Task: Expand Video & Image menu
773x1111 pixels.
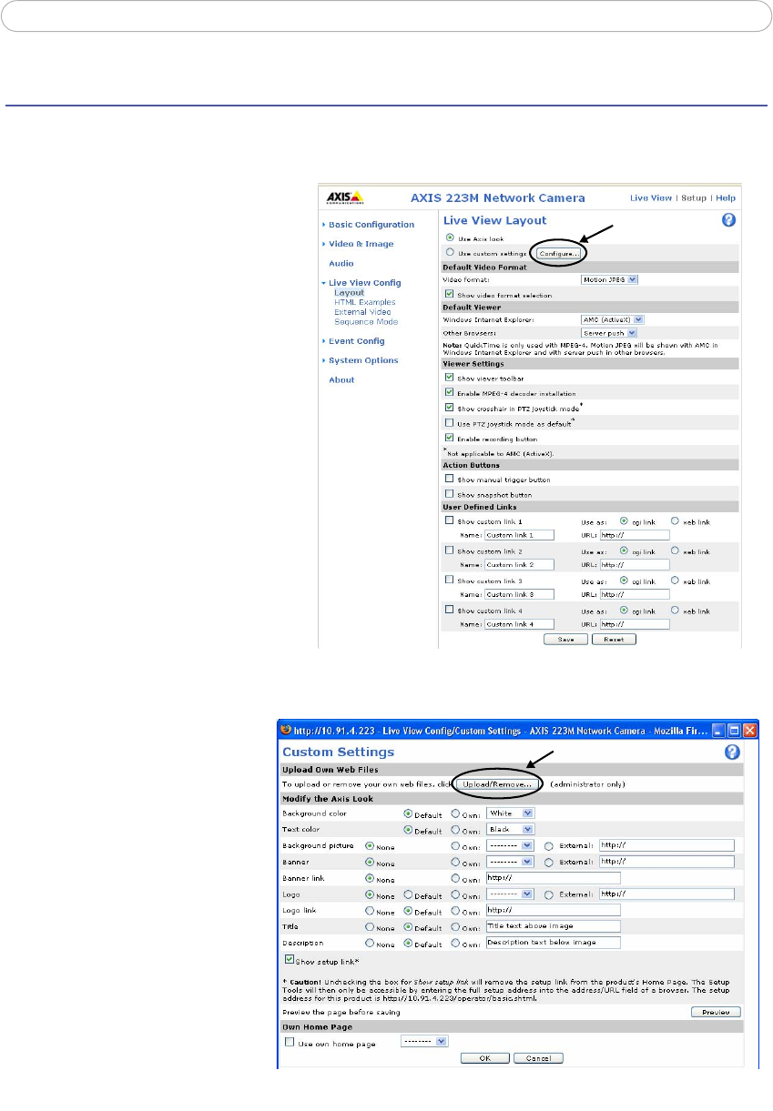Action: pyautogui.click(x=361, y=244)
